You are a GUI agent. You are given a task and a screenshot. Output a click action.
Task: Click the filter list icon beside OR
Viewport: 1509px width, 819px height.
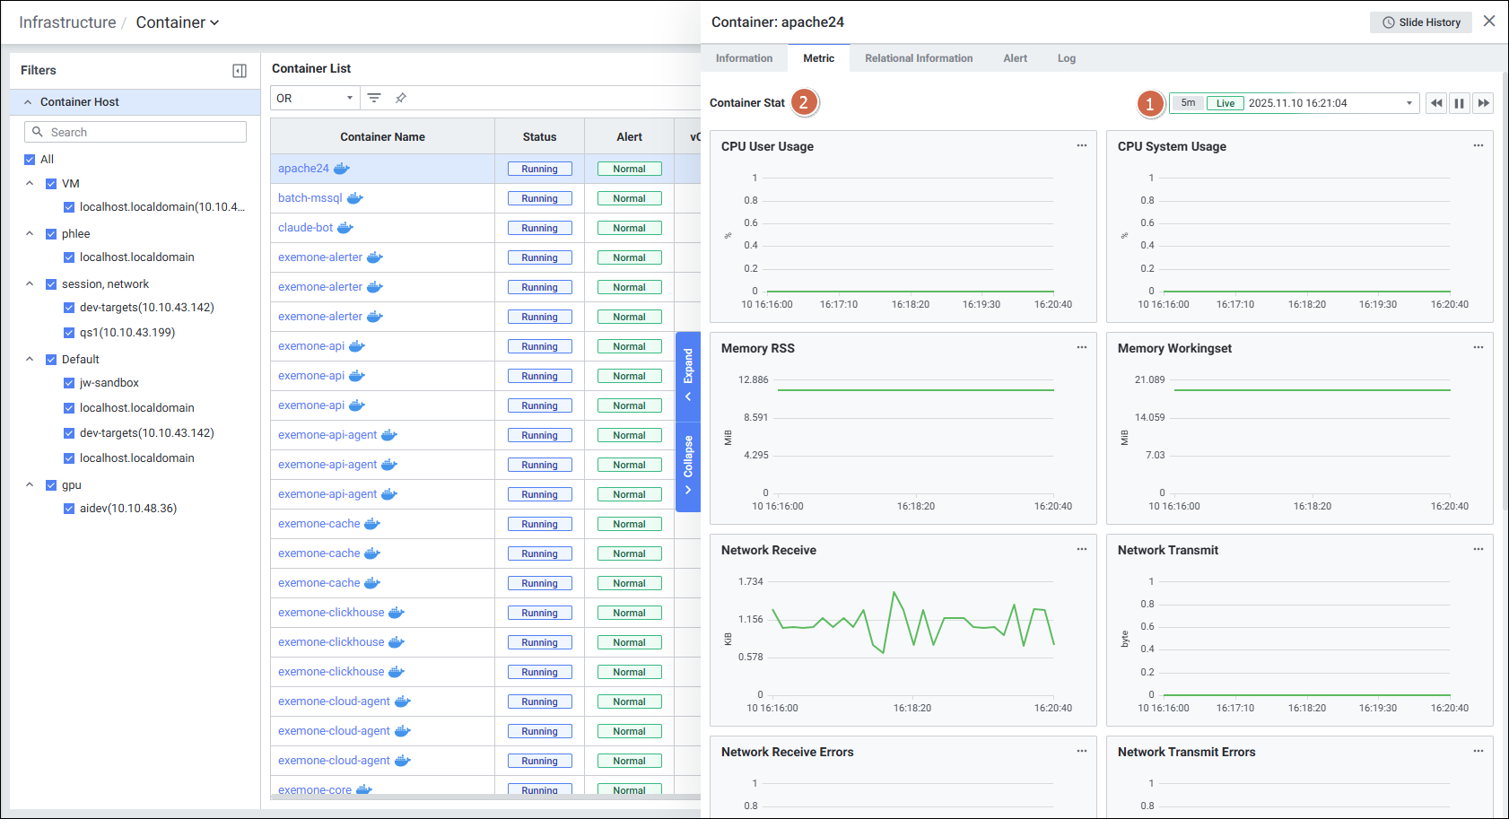(374, 98)
